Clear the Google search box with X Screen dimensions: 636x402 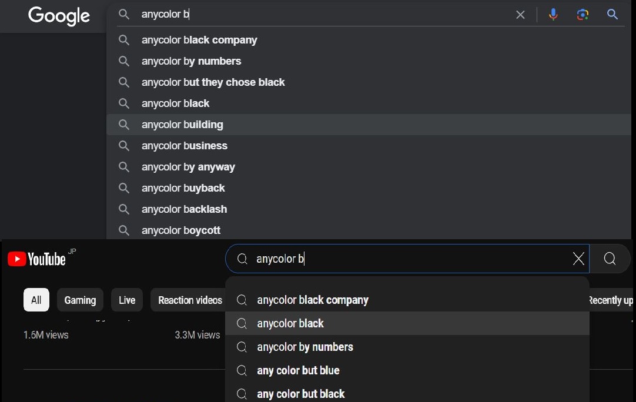coord(520,15)
